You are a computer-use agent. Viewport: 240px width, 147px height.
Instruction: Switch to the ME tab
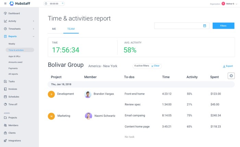(x=54, y=29)
